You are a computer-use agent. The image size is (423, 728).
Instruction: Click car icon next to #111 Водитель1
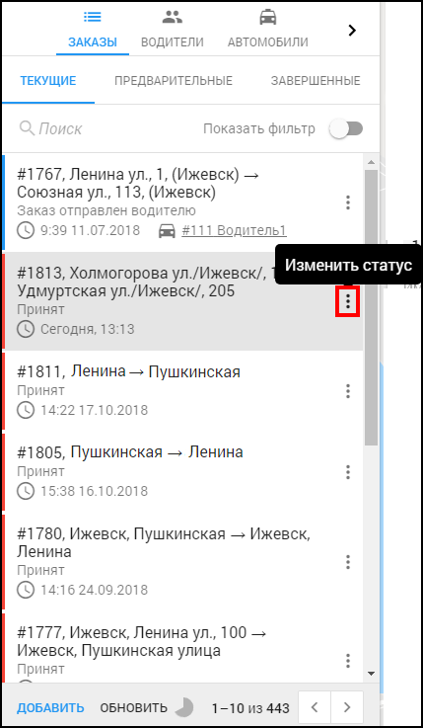pos(167,230)
